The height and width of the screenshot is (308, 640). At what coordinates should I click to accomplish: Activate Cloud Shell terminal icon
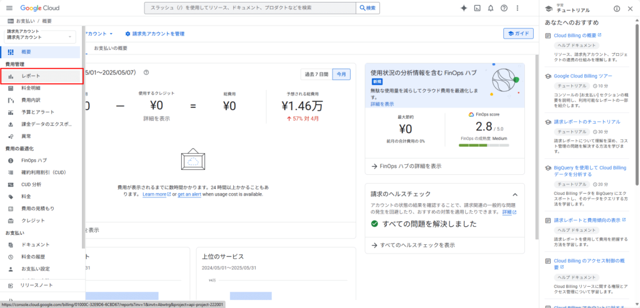477,8
